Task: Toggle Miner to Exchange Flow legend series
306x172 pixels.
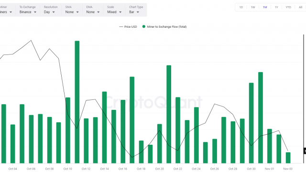Action: coord(164,27)
